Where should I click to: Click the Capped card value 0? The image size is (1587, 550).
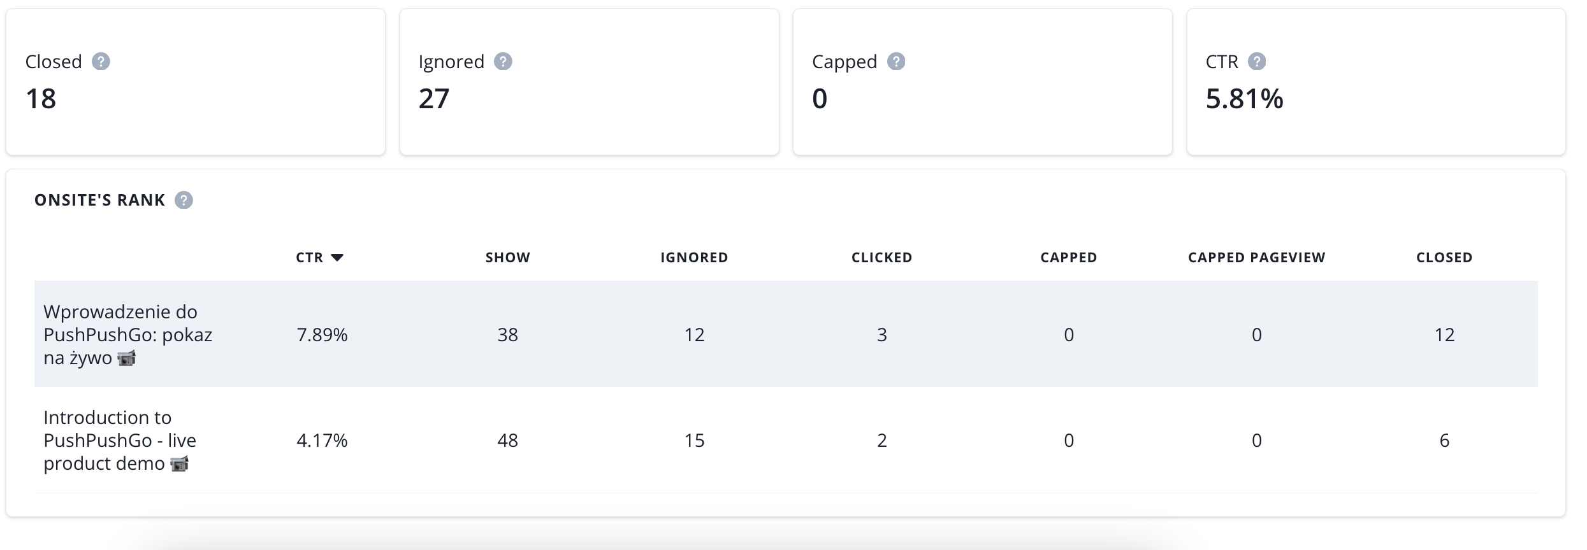click(820, 99)
